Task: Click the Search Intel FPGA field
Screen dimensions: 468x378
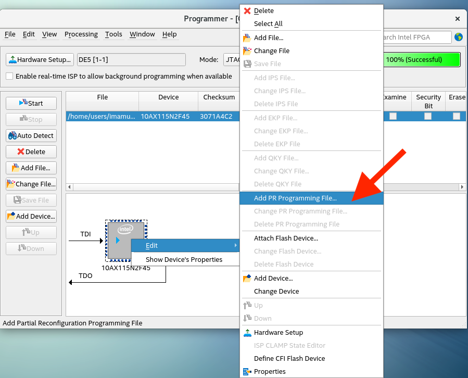Action: coord(417,37)
